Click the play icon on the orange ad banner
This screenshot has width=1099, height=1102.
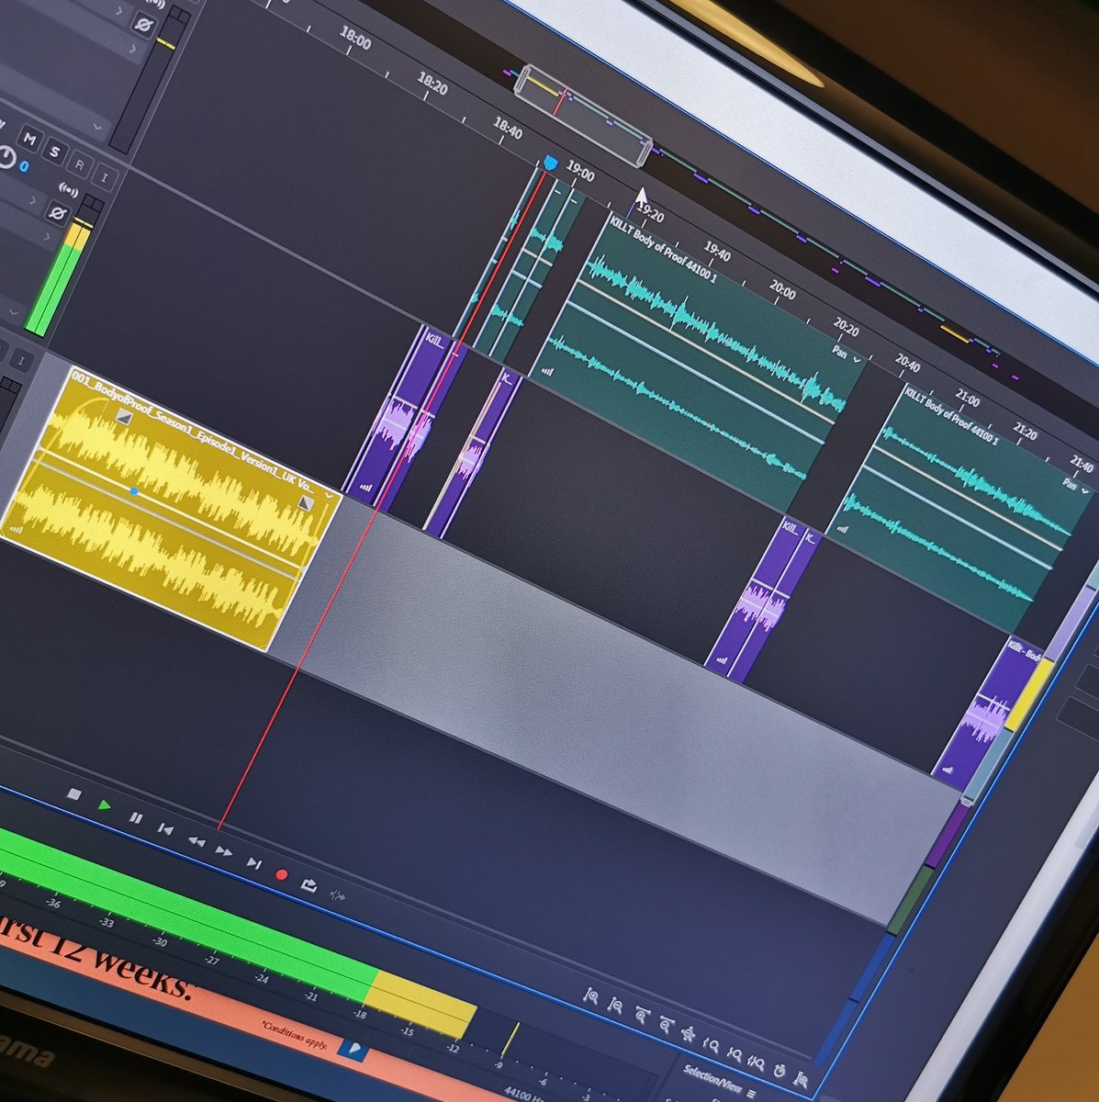click(353, 1047)
